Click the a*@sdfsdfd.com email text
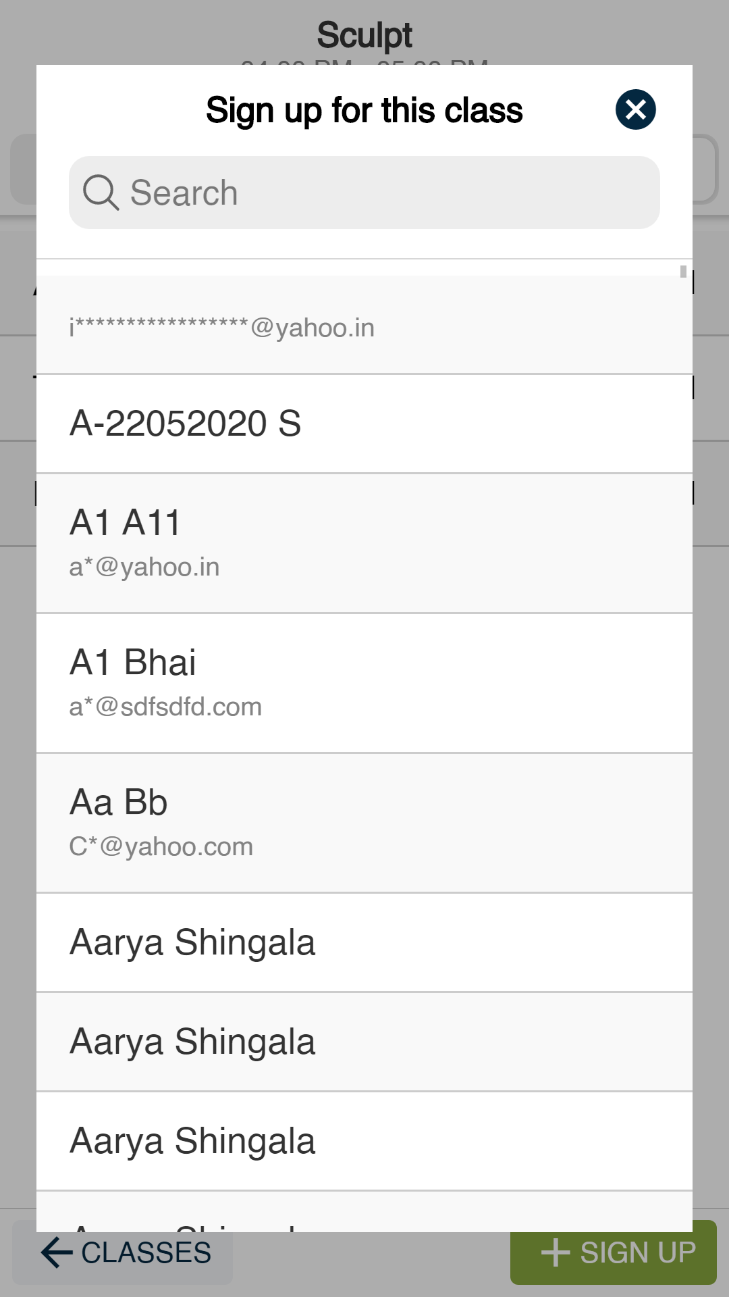The height and width of the screenshot is (1297, 729). pyautogui.click(x=165, y=707)
